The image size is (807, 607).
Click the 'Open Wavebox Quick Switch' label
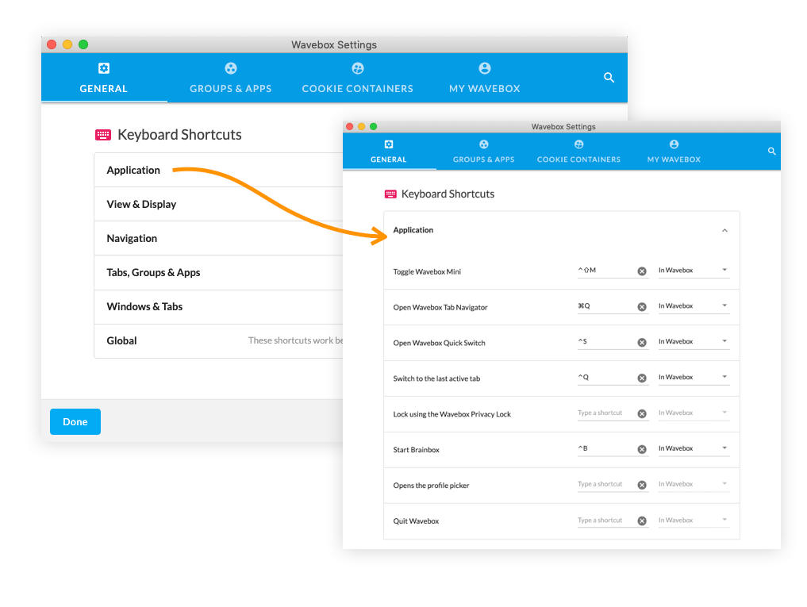pos(439,343)
